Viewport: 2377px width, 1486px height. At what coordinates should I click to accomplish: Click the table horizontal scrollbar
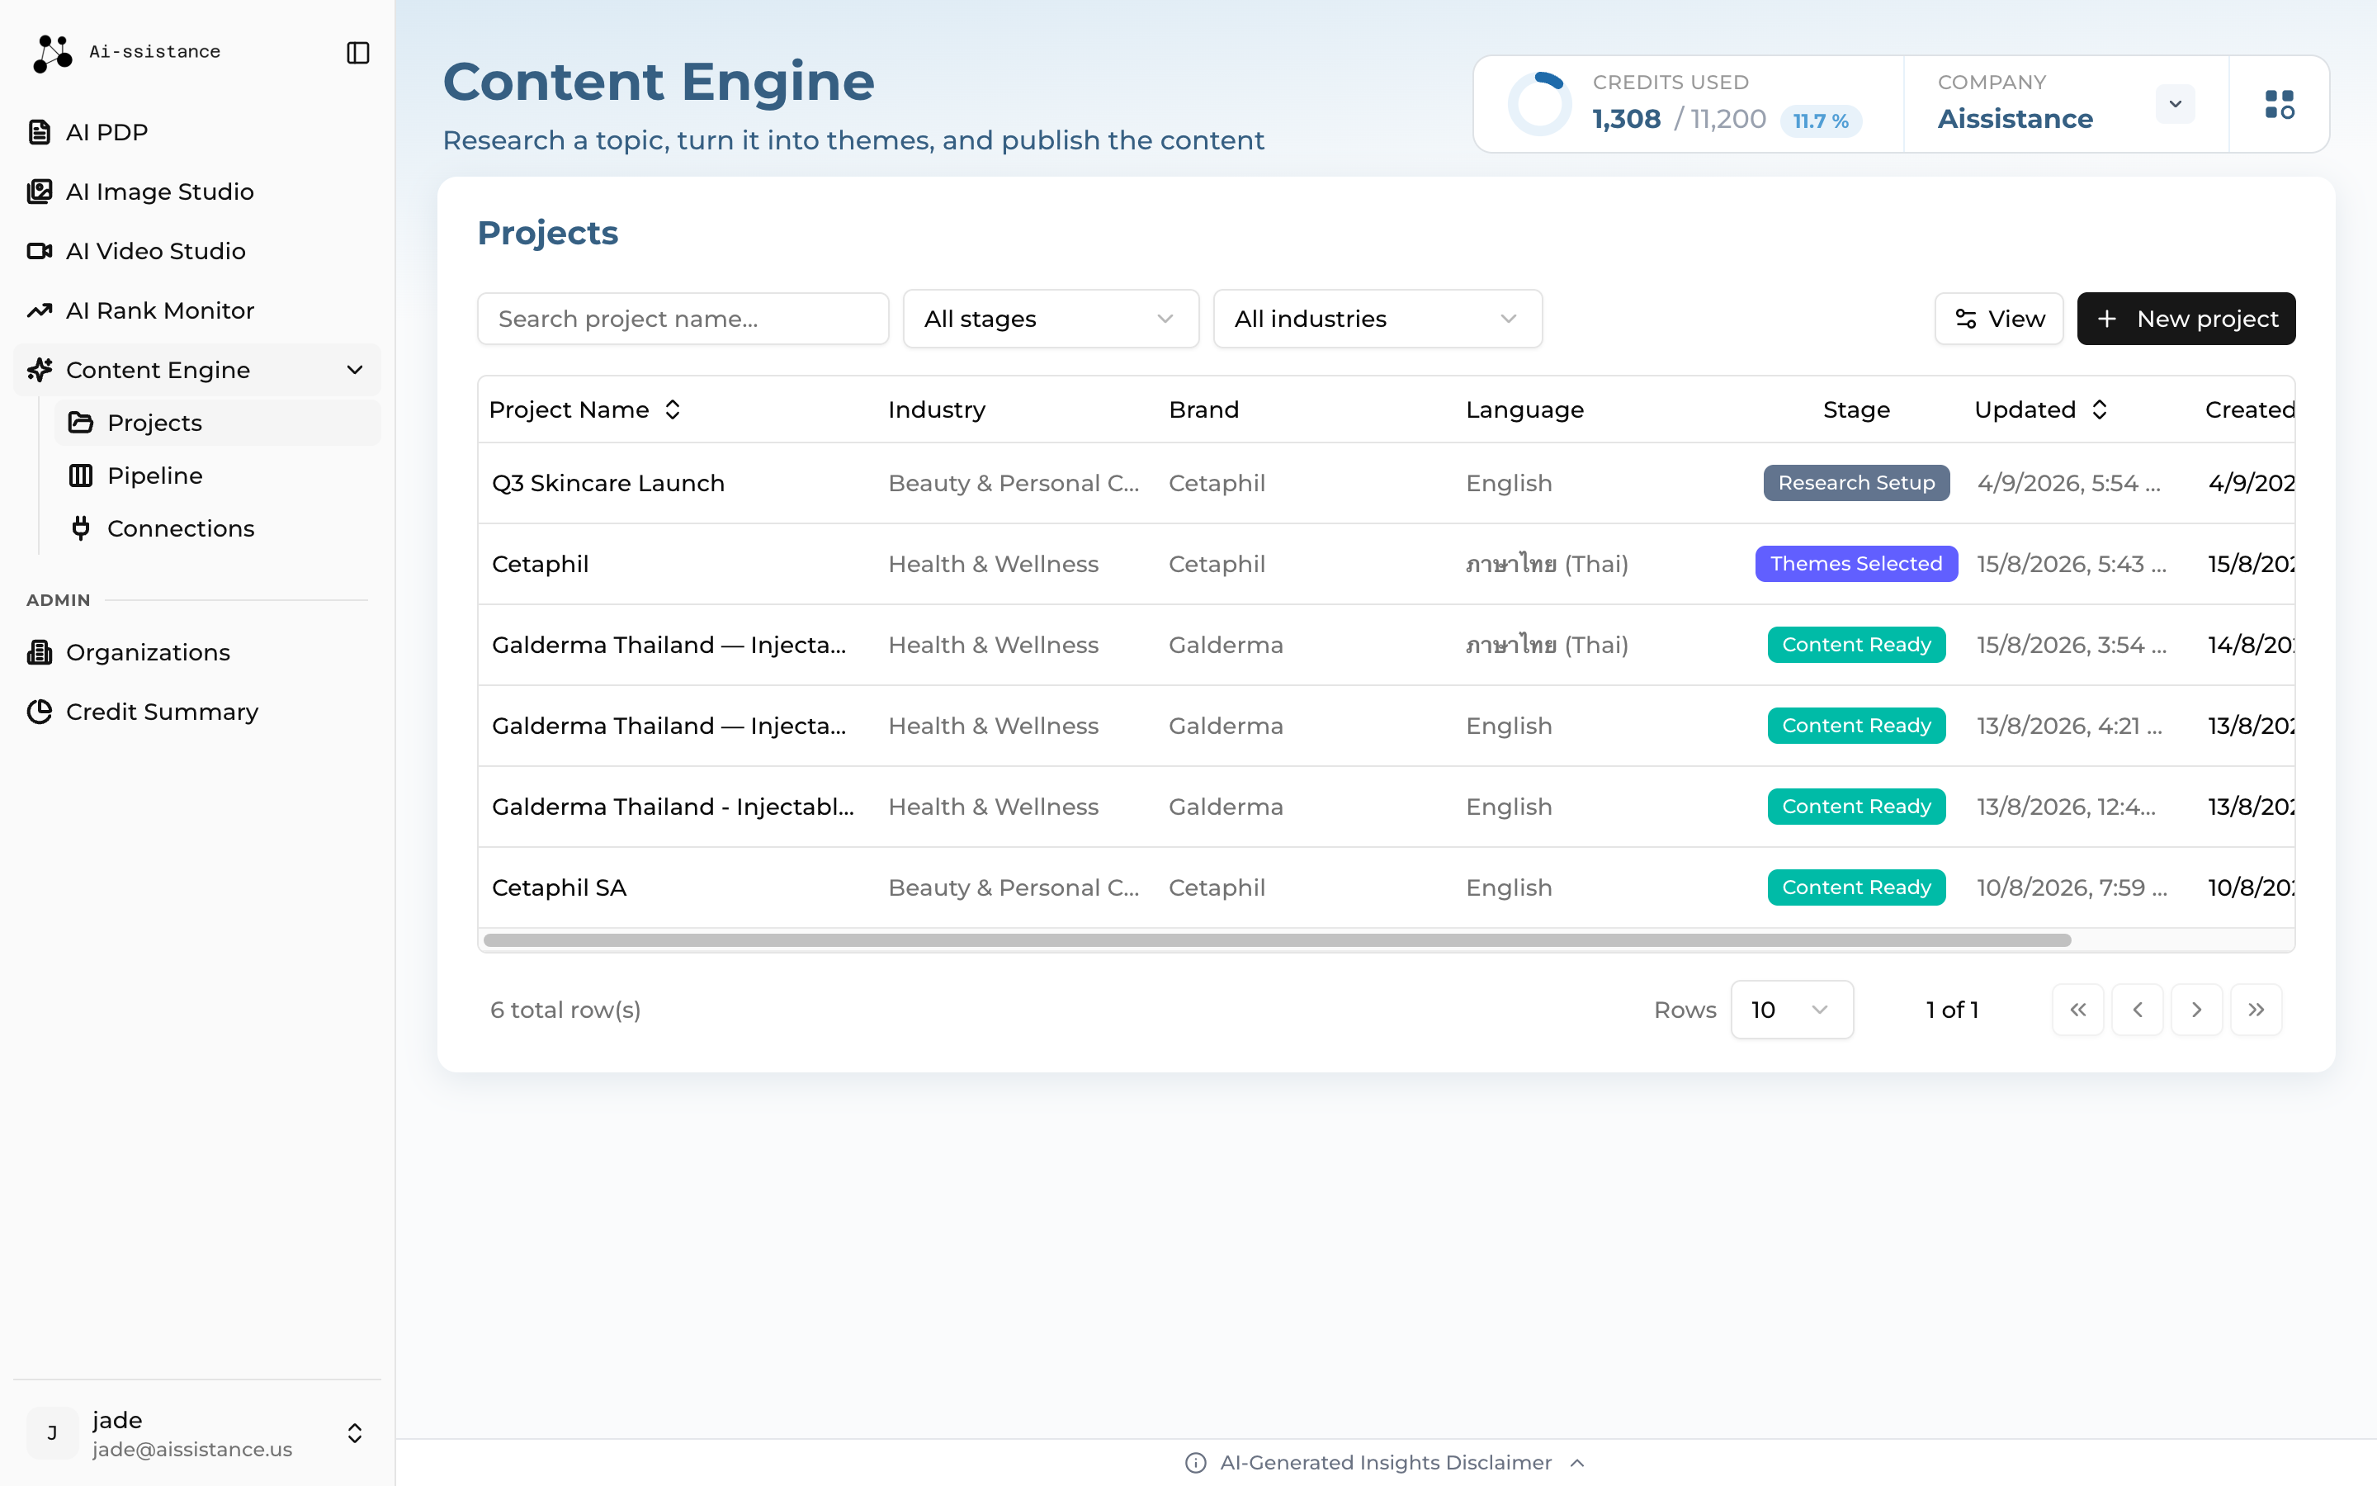pyautogui.click(x=1277, y=940)
